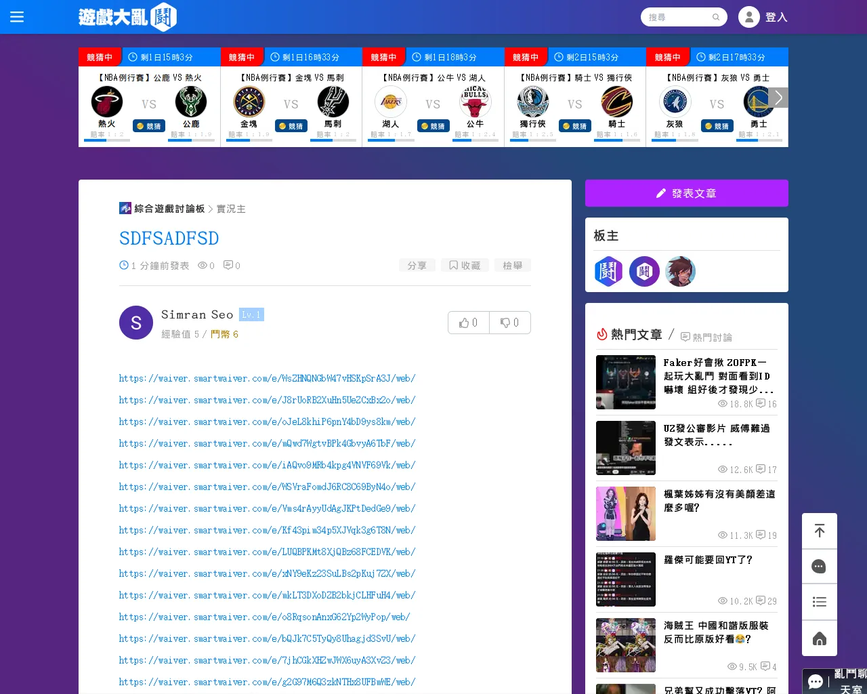Screen dimensions: 867x694
Task: Click the user avatar login icon
Action: [748, 17]
